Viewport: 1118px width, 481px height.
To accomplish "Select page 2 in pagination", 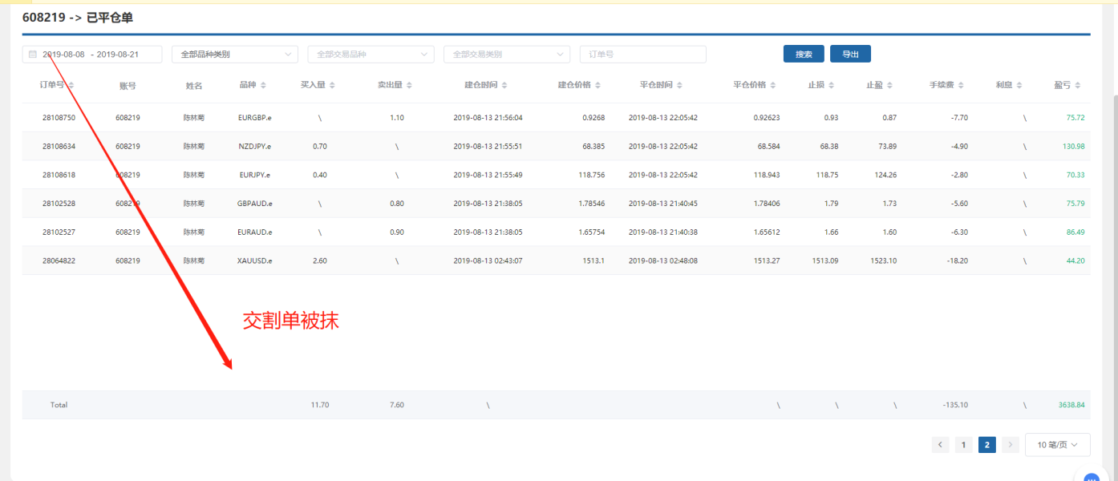I will click(x=987, y=445).
